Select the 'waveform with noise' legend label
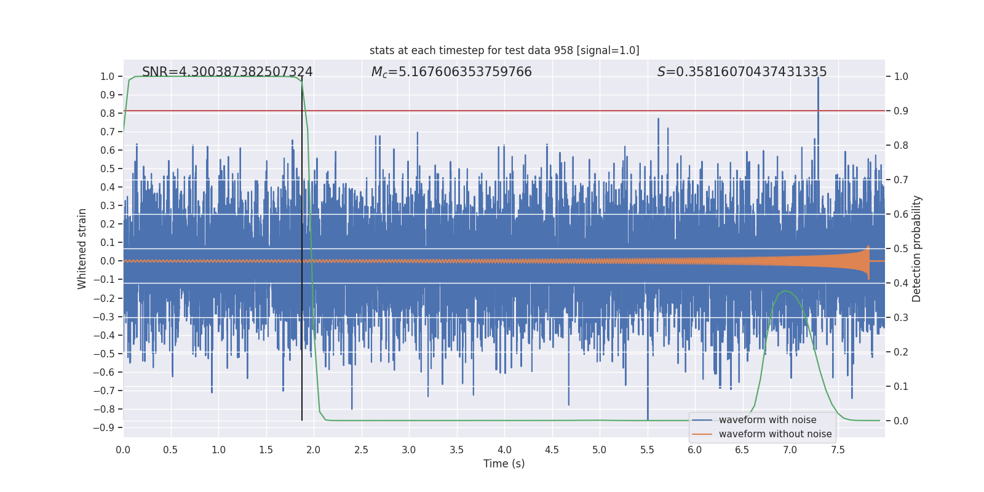This screenshot has height=492, width=984. [x=768, y=420]
